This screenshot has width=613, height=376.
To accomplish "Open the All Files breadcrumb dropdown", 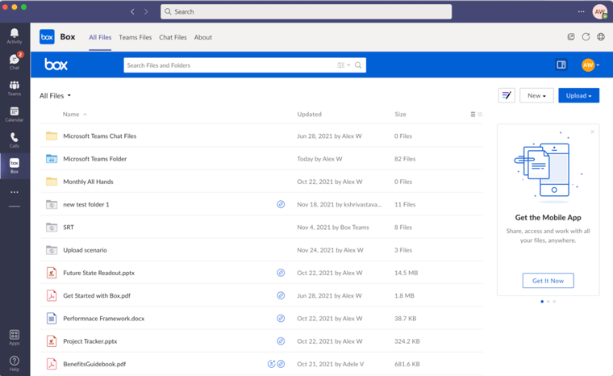I will click(x=55, y=96).
